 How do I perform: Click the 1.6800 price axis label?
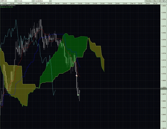(x=164, y=6)
